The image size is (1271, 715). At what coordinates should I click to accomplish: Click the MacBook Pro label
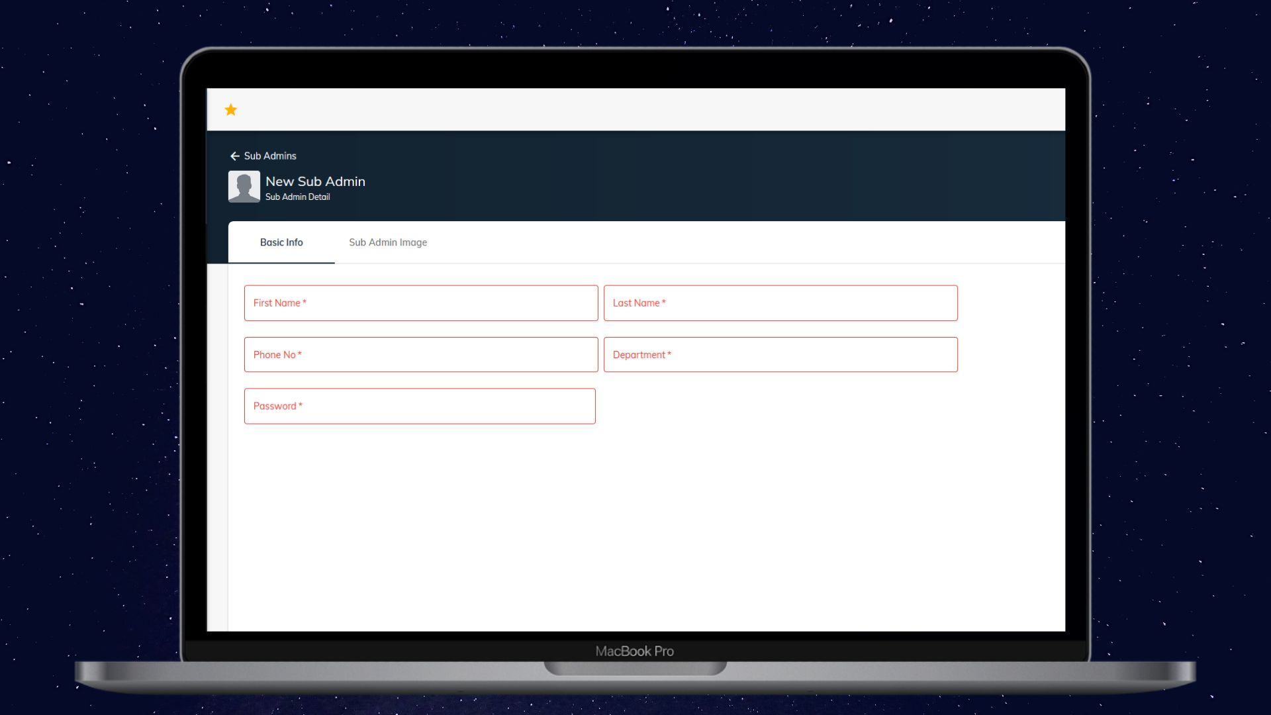[634, 651]
